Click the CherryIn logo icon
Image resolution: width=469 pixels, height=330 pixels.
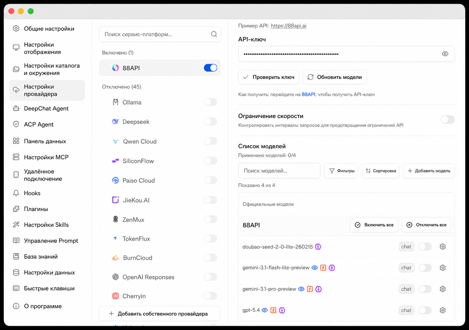[x=115, y=296]
